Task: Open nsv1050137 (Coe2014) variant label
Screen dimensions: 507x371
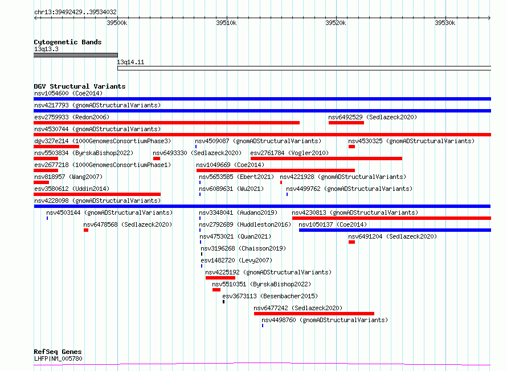Action: (333, 224)
